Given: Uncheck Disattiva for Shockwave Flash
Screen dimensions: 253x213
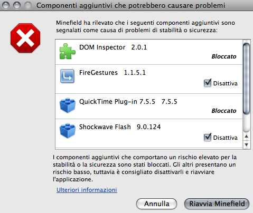Looking at the screenshot, I should pyautogui.click(x=208, y=138).
